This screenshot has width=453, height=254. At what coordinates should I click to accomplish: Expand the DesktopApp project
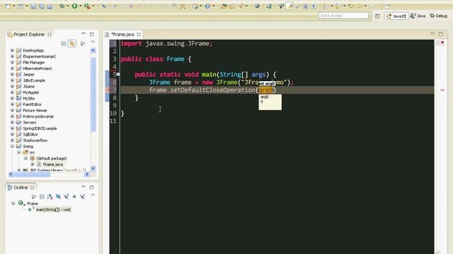pos(12,50)
